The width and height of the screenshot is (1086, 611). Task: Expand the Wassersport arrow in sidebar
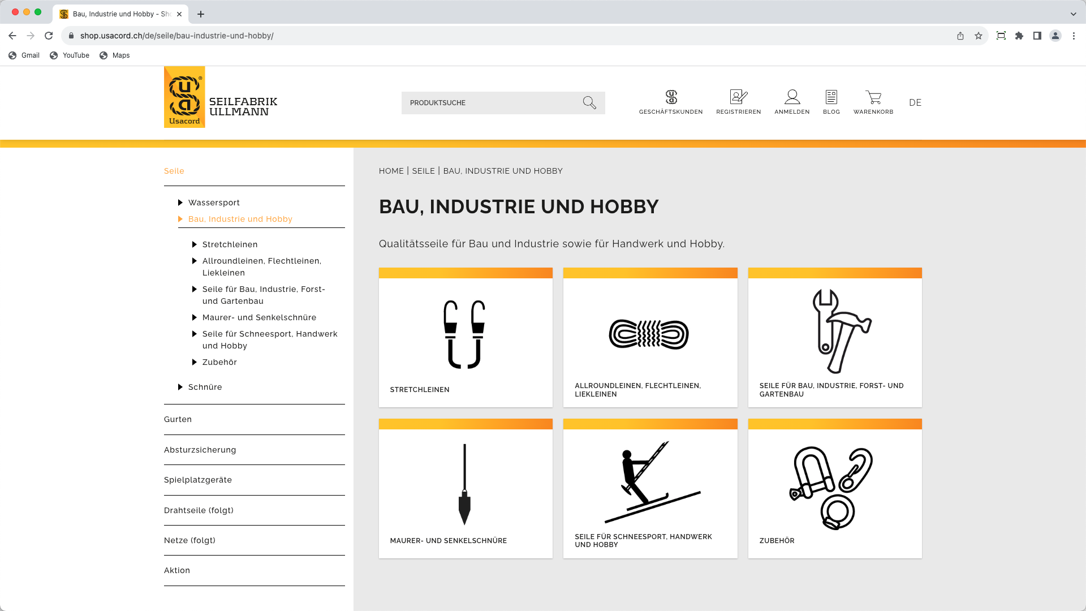(180, 203)
